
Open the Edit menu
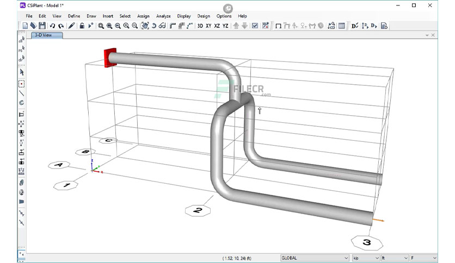[42, 16]
